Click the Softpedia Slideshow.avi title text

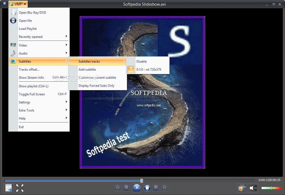tap(144, 4)
